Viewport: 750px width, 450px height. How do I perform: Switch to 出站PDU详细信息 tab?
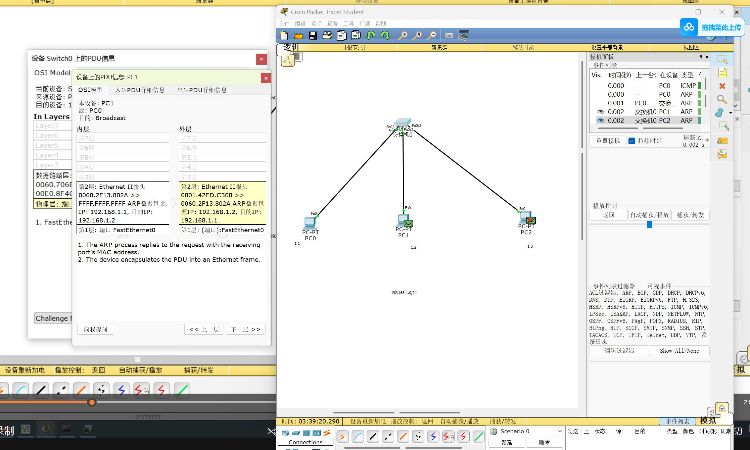[202, 90]
